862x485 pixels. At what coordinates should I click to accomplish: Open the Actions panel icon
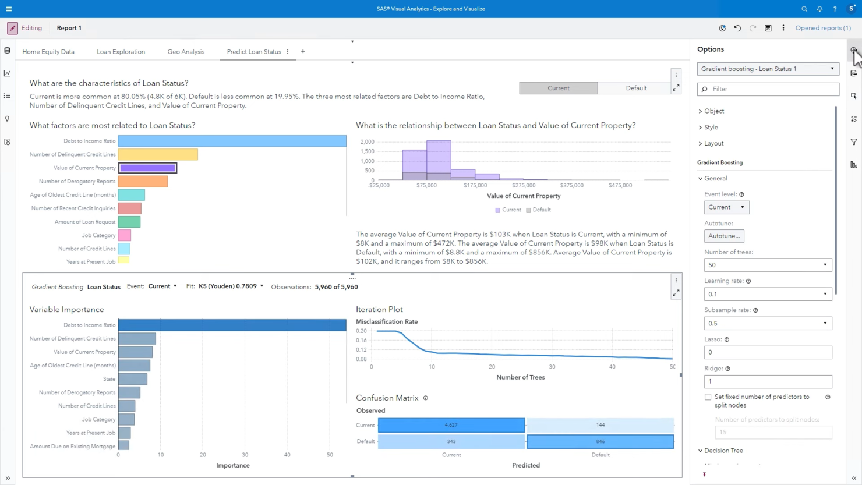click(x=854, y=95)
